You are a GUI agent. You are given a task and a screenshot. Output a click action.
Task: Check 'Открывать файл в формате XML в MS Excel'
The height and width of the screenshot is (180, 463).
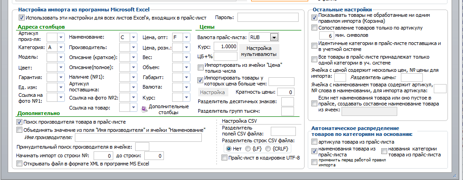pos(20,164)
